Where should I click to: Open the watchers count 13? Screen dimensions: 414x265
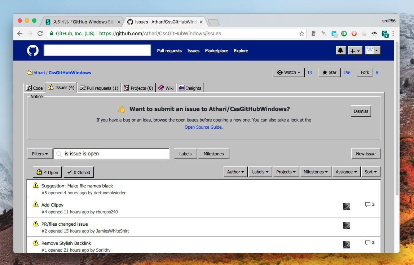pos(309,72)
